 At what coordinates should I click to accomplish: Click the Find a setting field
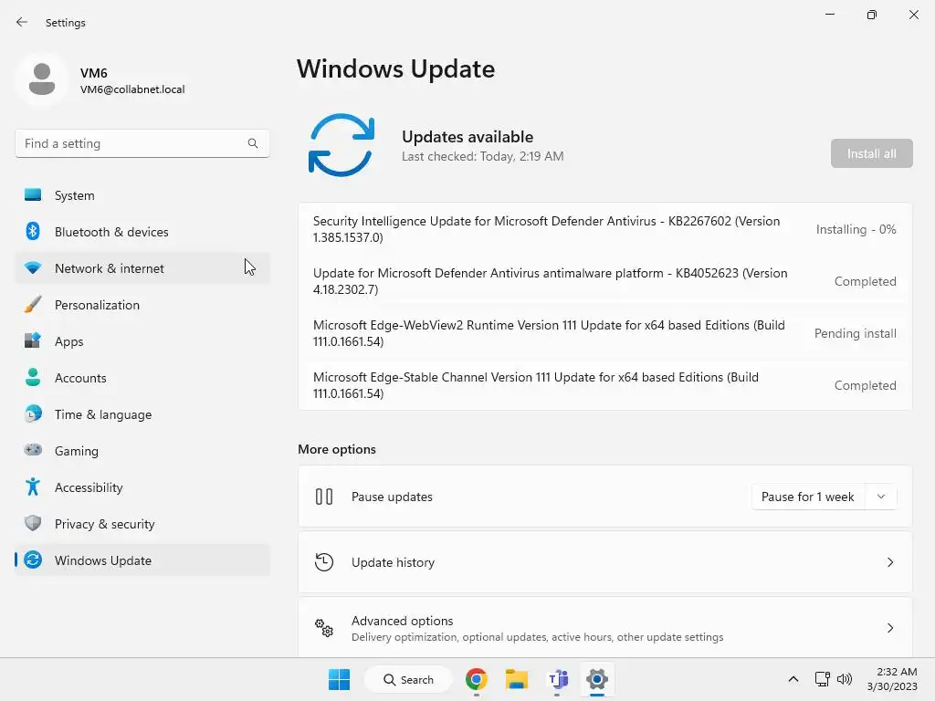142,143
